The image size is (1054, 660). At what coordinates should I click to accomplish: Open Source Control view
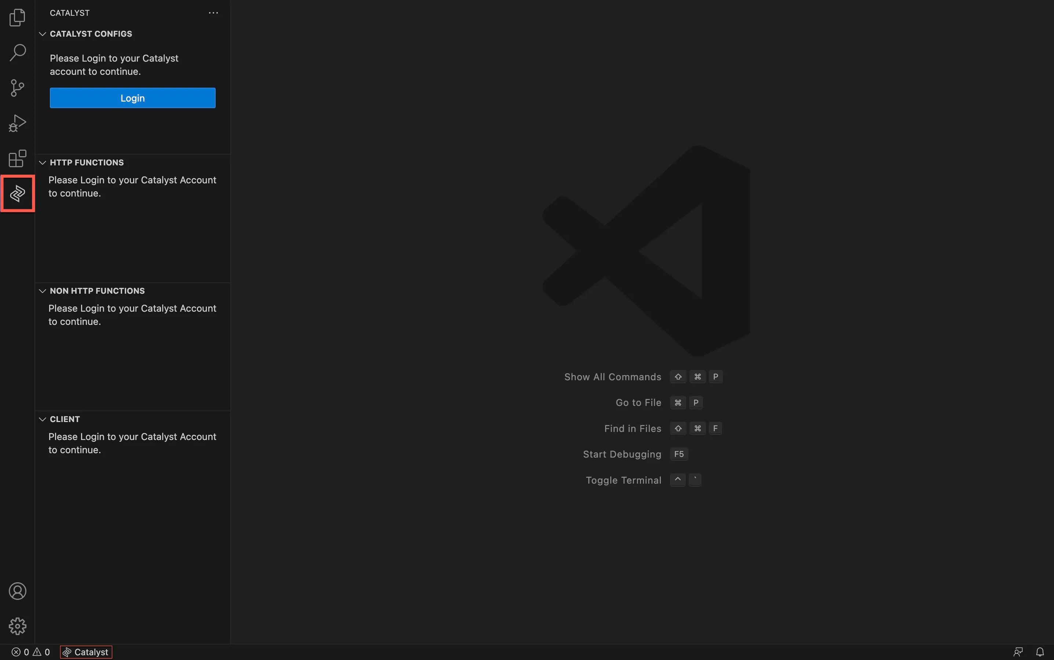[x=18, y=88]
